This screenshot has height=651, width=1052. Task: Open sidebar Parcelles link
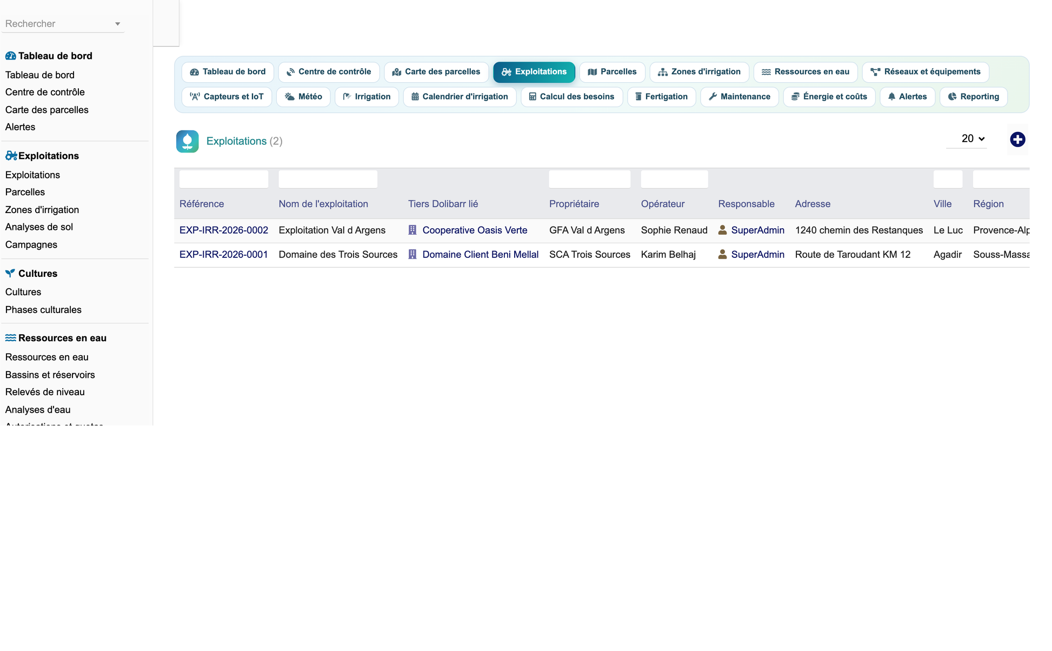tap(25, 192)
